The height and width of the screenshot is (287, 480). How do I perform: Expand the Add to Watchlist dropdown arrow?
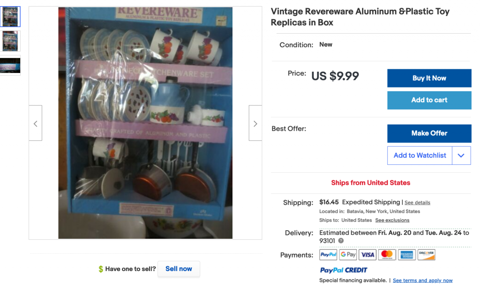tap(461, 155)
